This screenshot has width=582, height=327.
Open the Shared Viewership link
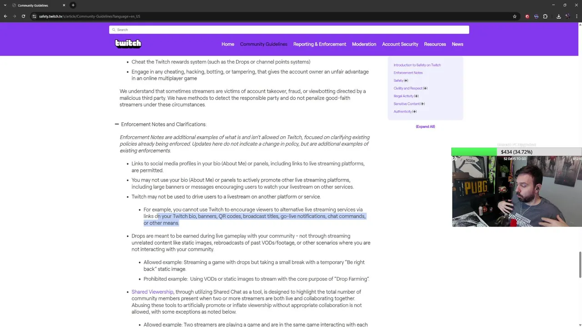click(152, 292)
